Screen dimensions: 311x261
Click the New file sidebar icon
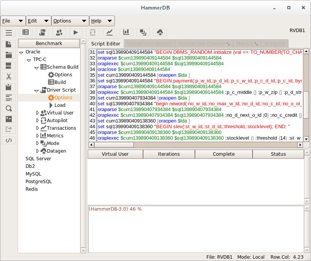(9, 44)
